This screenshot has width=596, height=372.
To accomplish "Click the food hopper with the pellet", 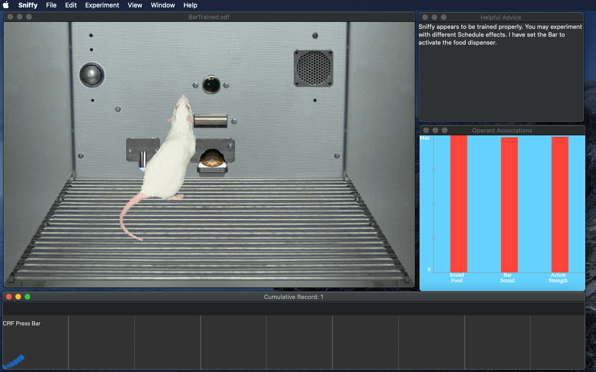I will click(x=212, y=161).
